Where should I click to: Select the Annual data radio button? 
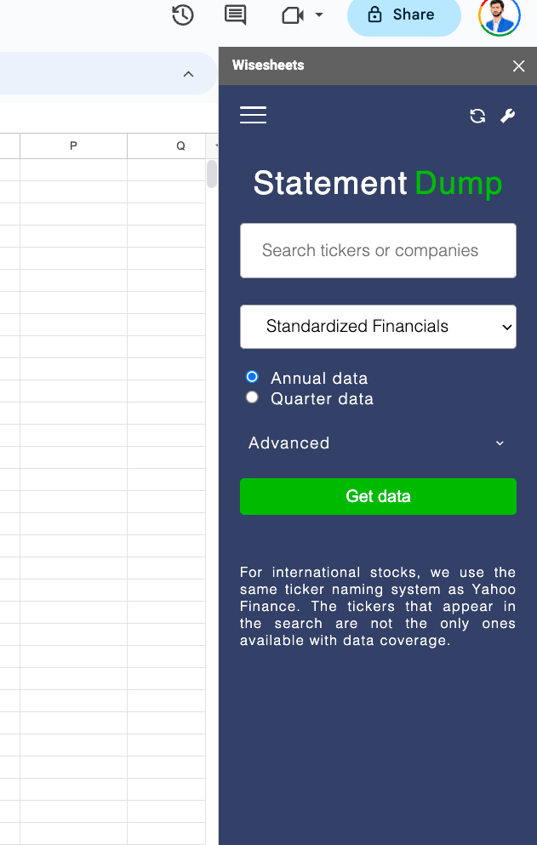click(251, 376)
